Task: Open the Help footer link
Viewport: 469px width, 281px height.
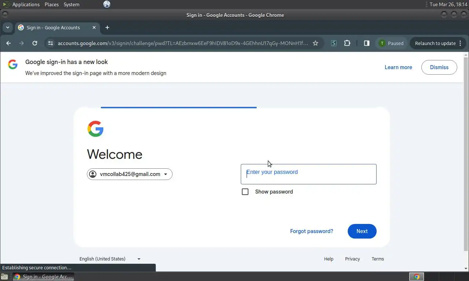Action: (329, 259)
